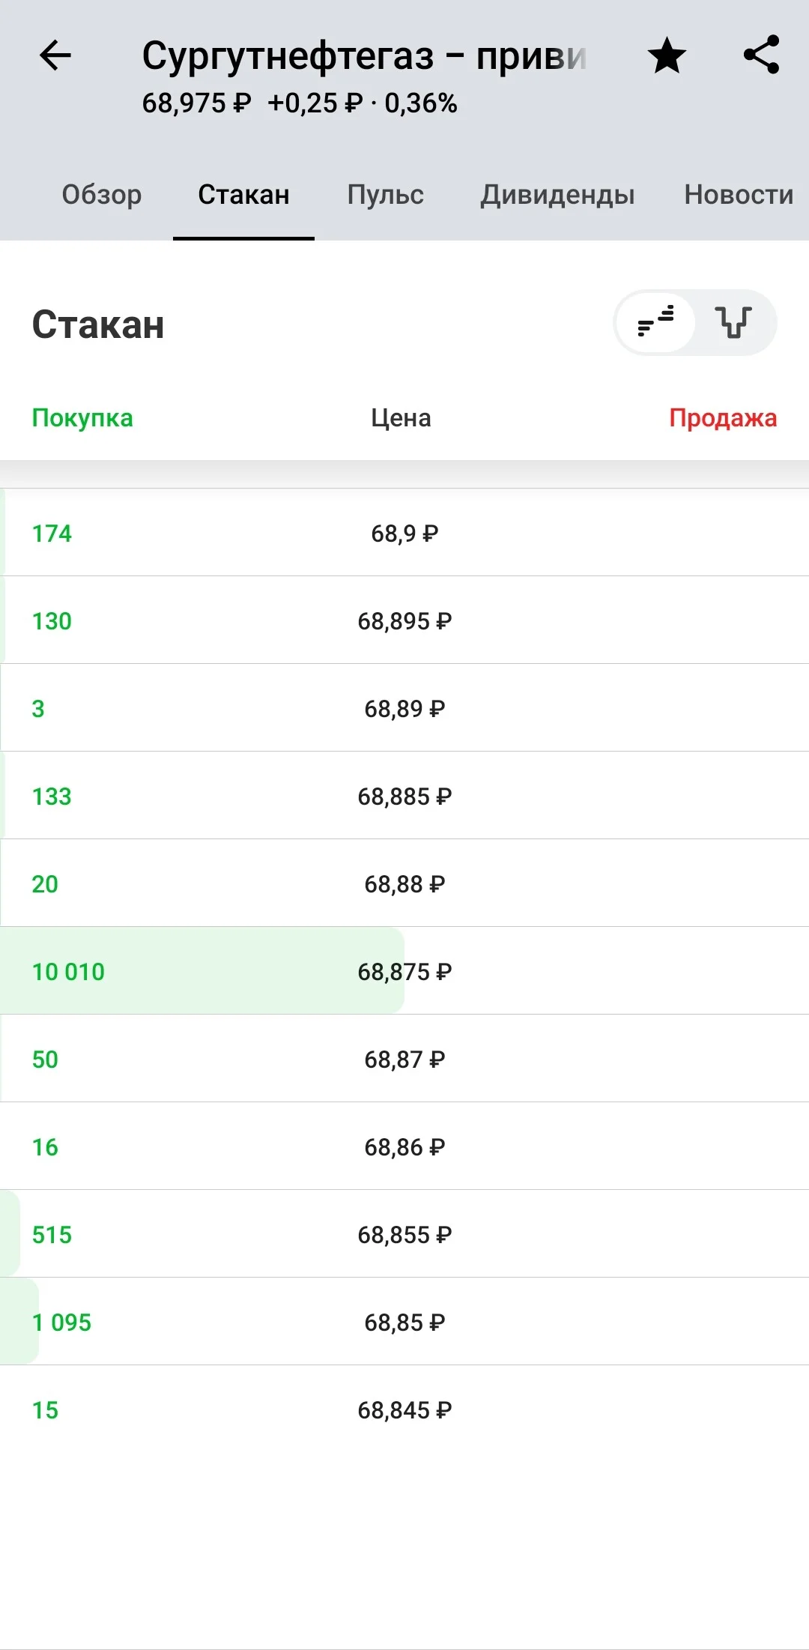This screenshot has height=1650, width=809.
Task: Switch to Дивиденды tab
Action: [x=557, y=195]
